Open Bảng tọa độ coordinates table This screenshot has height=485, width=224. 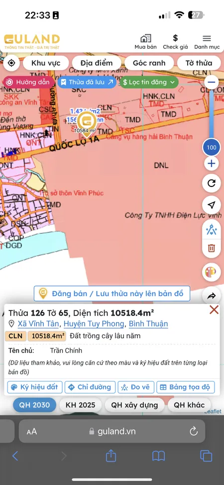pyautogui.click(x=185, y=387)
